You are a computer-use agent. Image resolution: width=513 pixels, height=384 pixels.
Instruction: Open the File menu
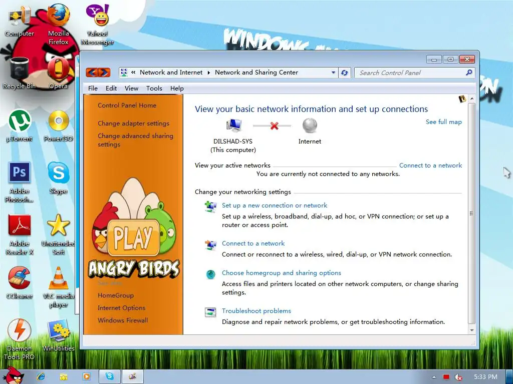pos(93,88)
